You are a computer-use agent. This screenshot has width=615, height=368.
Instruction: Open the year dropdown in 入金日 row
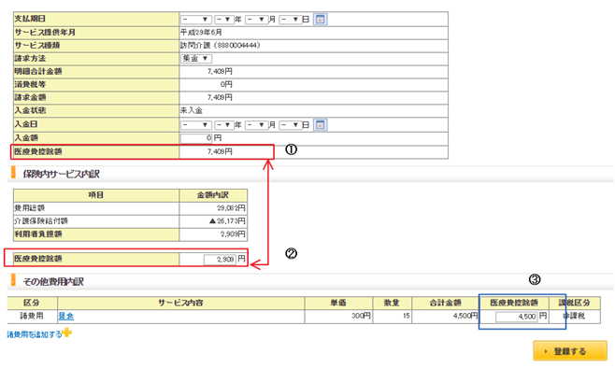click(x=224, y=125)
